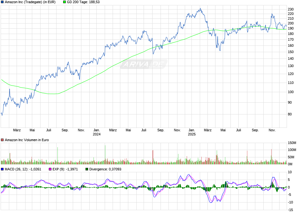Click the blue Amazon Inc legend swatch

pyautogui.click(x=2, y=2)
